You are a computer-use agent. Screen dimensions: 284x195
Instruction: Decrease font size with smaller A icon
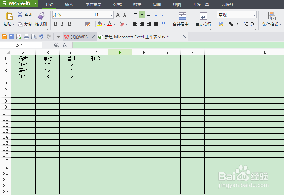[125, 15]
